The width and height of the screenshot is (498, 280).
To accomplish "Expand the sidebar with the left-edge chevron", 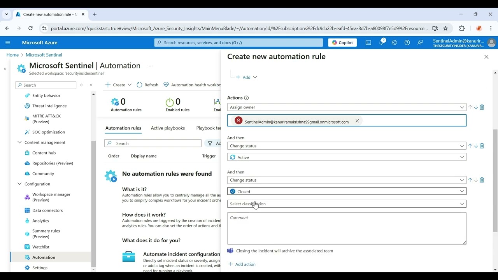I will (5, 69).
